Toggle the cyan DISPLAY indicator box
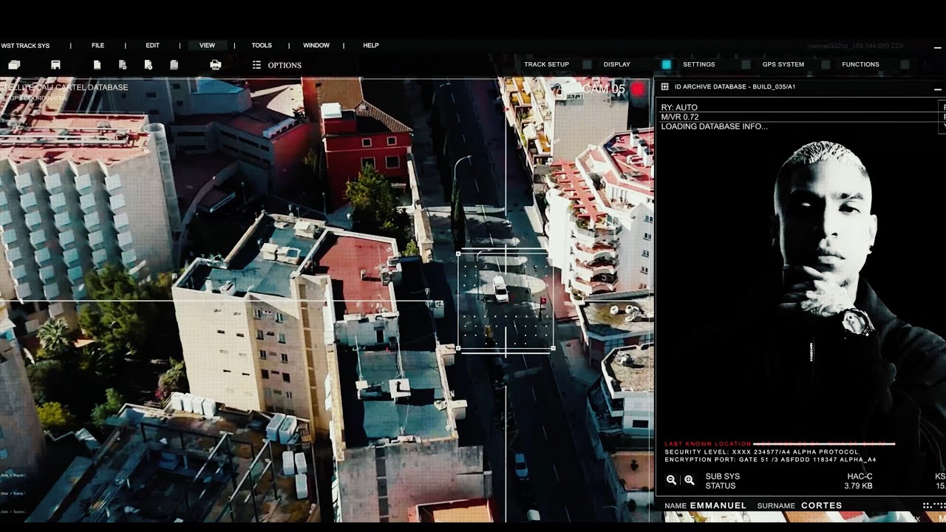 [666, 64]
